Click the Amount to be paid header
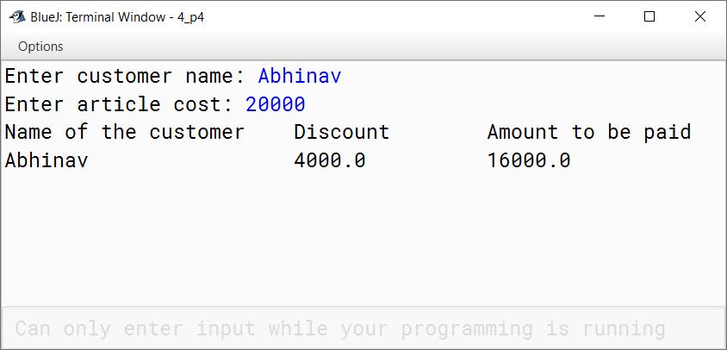This screenshot has height=350, width=727. click(589, 132)
